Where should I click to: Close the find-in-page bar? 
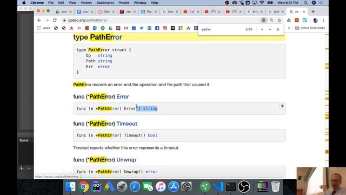278,29
